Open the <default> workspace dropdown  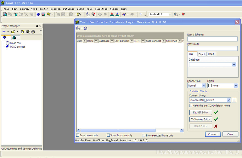point(170,14)
